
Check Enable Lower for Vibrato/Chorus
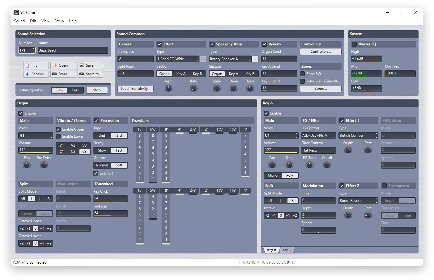pos(58,136)
